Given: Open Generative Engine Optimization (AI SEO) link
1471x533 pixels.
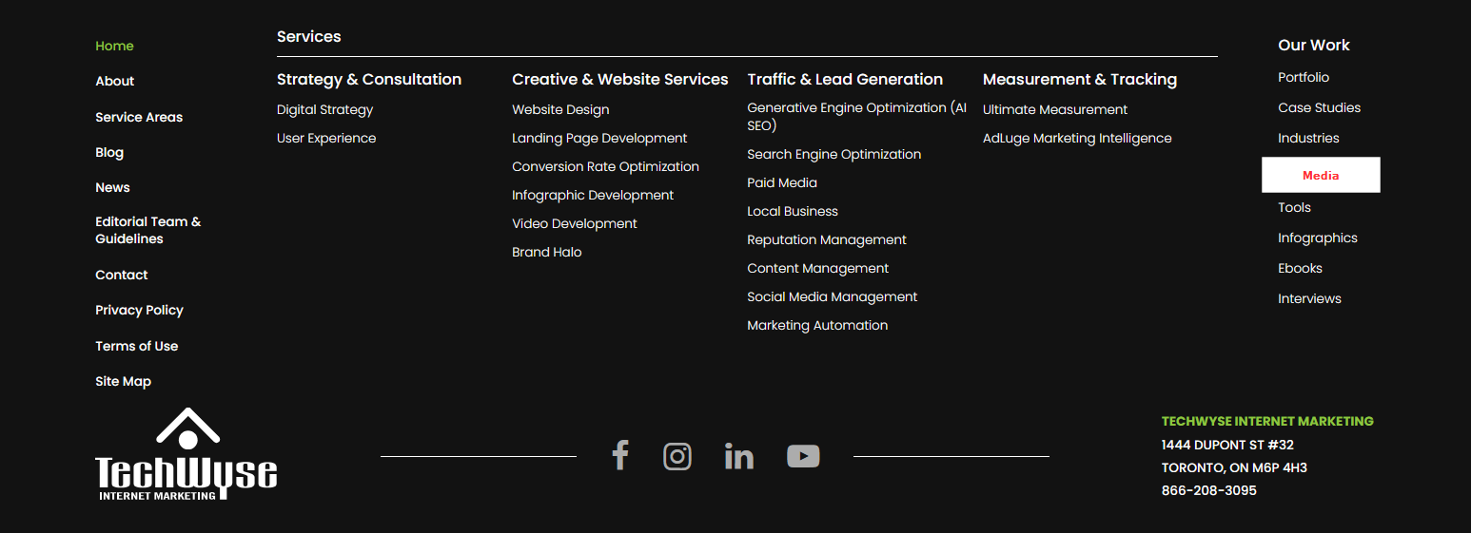Looking at the screenshot, I should click(856, 116).
